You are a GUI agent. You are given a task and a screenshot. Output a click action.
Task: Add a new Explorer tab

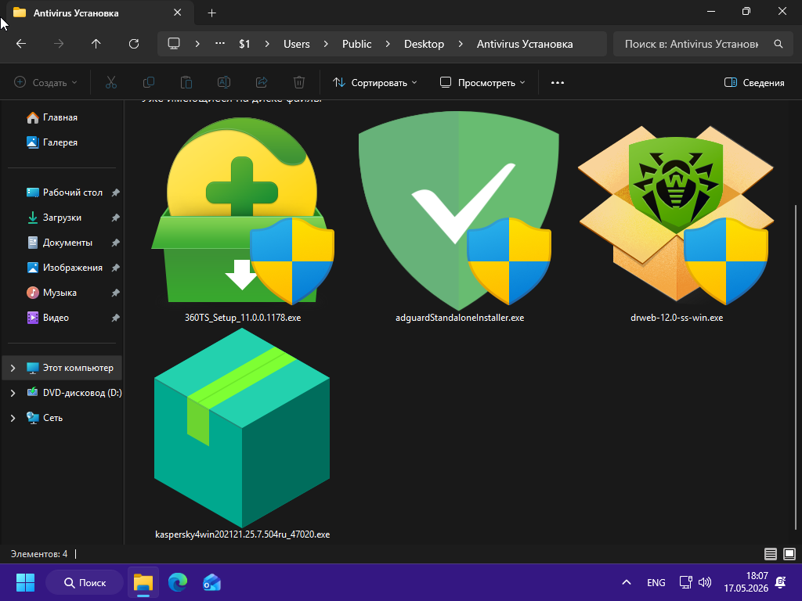coord(211,13)
